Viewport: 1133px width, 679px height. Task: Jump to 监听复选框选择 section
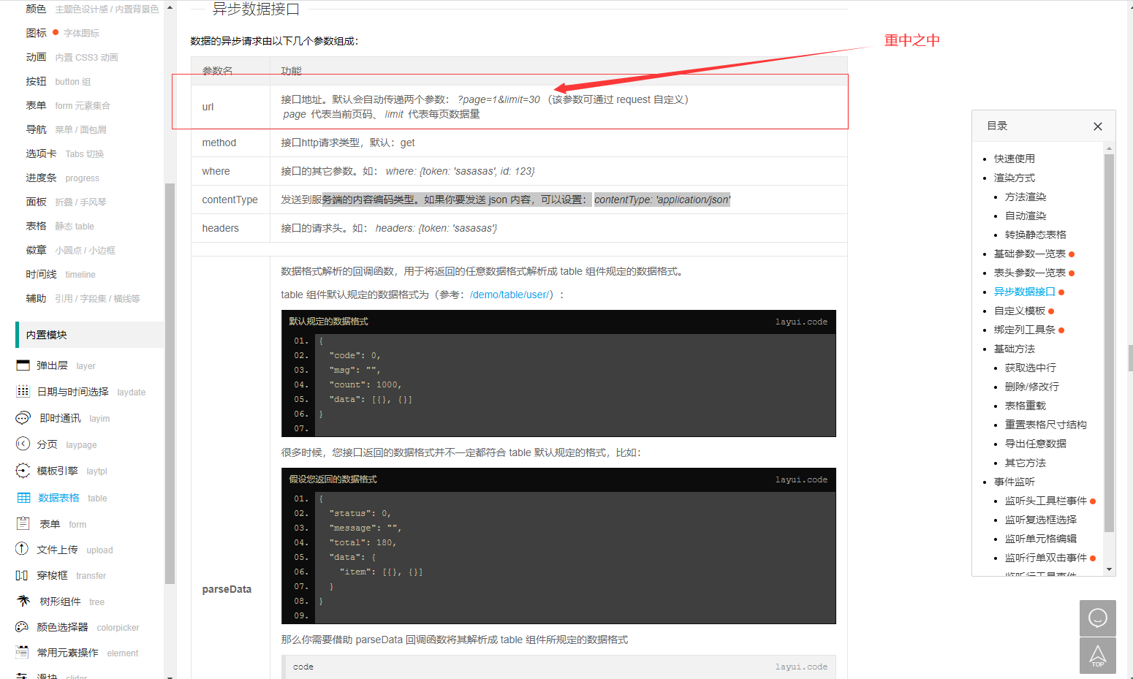tap(1040, 520)
